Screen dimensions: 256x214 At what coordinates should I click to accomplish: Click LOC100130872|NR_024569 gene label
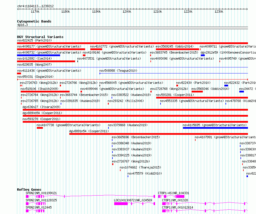tap(133, 200)
